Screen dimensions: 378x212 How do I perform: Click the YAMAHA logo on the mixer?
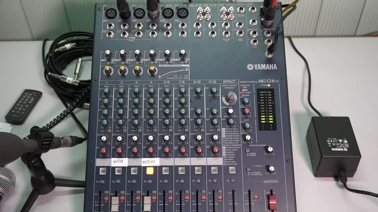(x=262, y=67)
